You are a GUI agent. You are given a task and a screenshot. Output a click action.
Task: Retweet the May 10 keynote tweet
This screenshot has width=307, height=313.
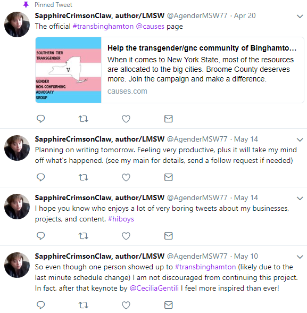tap(84, 305)
